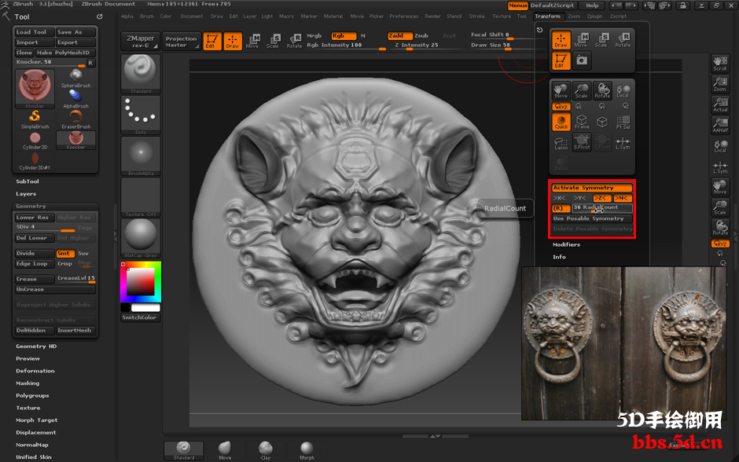Pick the Morph brush
Image resolution: width=739 pixels, height=462 pixels.
tap(307, 450)
